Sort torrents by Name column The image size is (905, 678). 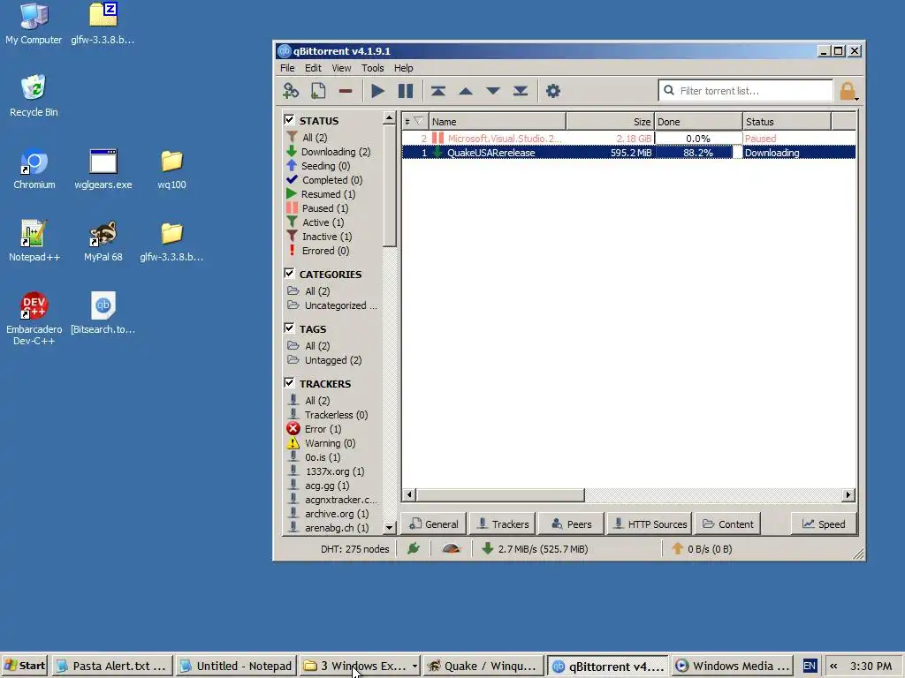click(497, 122)
